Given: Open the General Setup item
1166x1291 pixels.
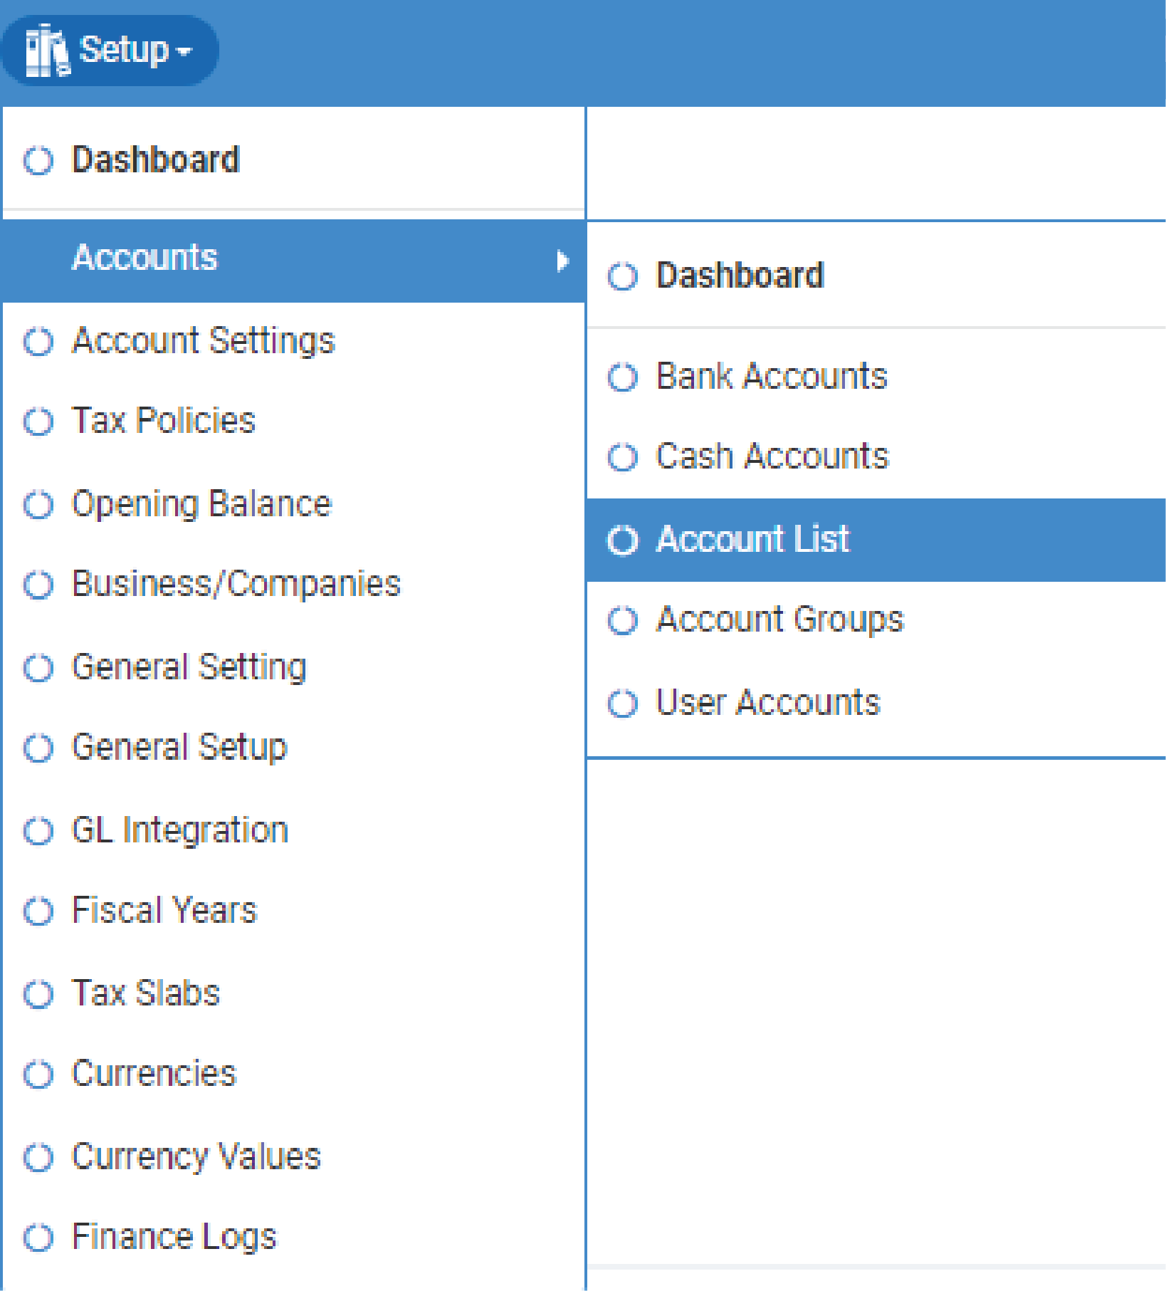Looking at the screenshot, I should coord(179,748).
